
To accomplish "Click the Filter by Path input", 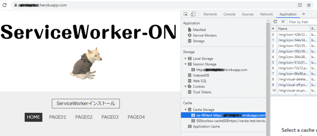I will 302,22.
